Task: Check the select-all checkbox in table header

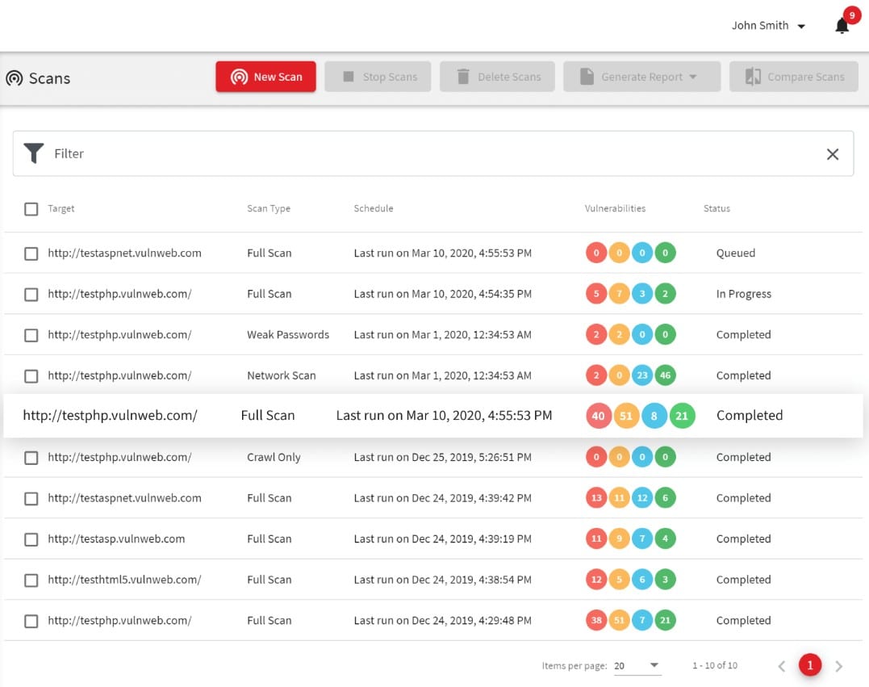Action: click(31, 208)
